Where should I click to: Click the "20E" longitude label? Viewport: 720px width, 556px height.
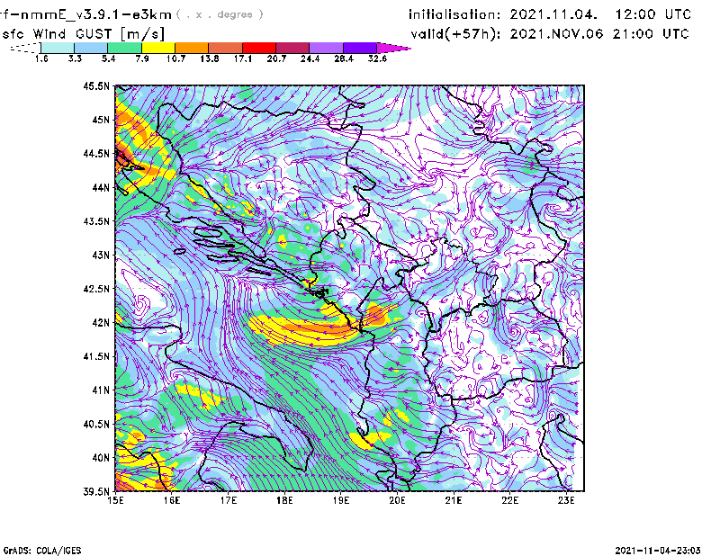click(x=397, y=500)
